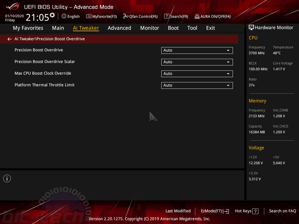Viewport: 299px width, 224px height.
Task: Select Max CPU Boost Clock Override label
Action: pos(43,73)
